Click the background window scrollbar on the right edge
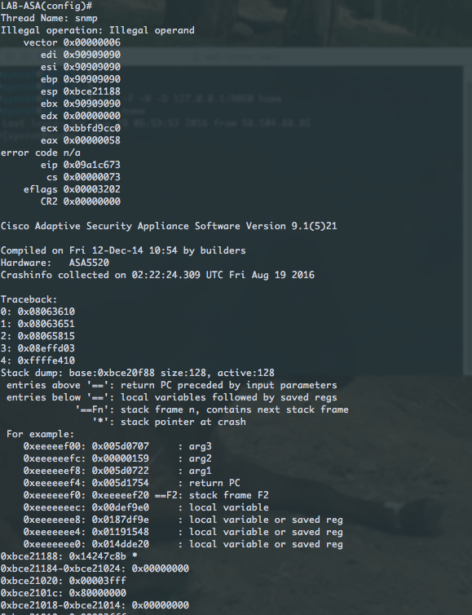 tap(468, 219)
